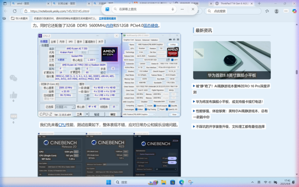This screenshot has width=299, height=187.
Task: Click the Windows Start button in taskbar
Action: [109, 182]
